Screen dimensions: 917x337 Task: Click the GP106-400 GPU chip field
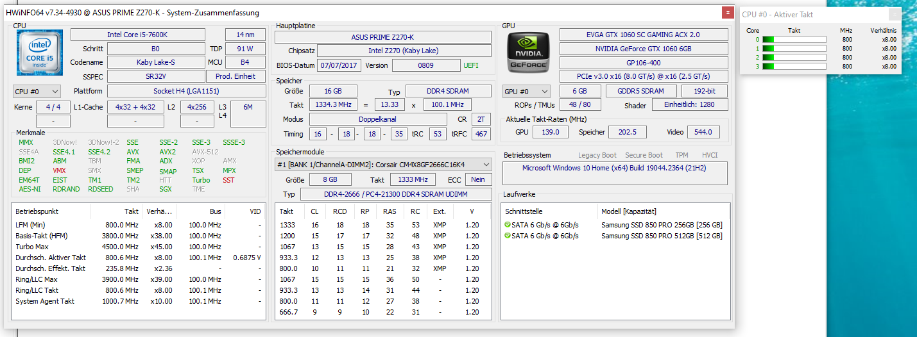(644, 63)
